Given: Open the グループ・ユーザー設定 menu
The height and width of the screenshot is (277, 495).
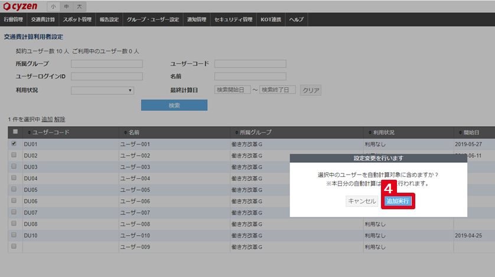Looking at the screenshot, I should [153, 19].
